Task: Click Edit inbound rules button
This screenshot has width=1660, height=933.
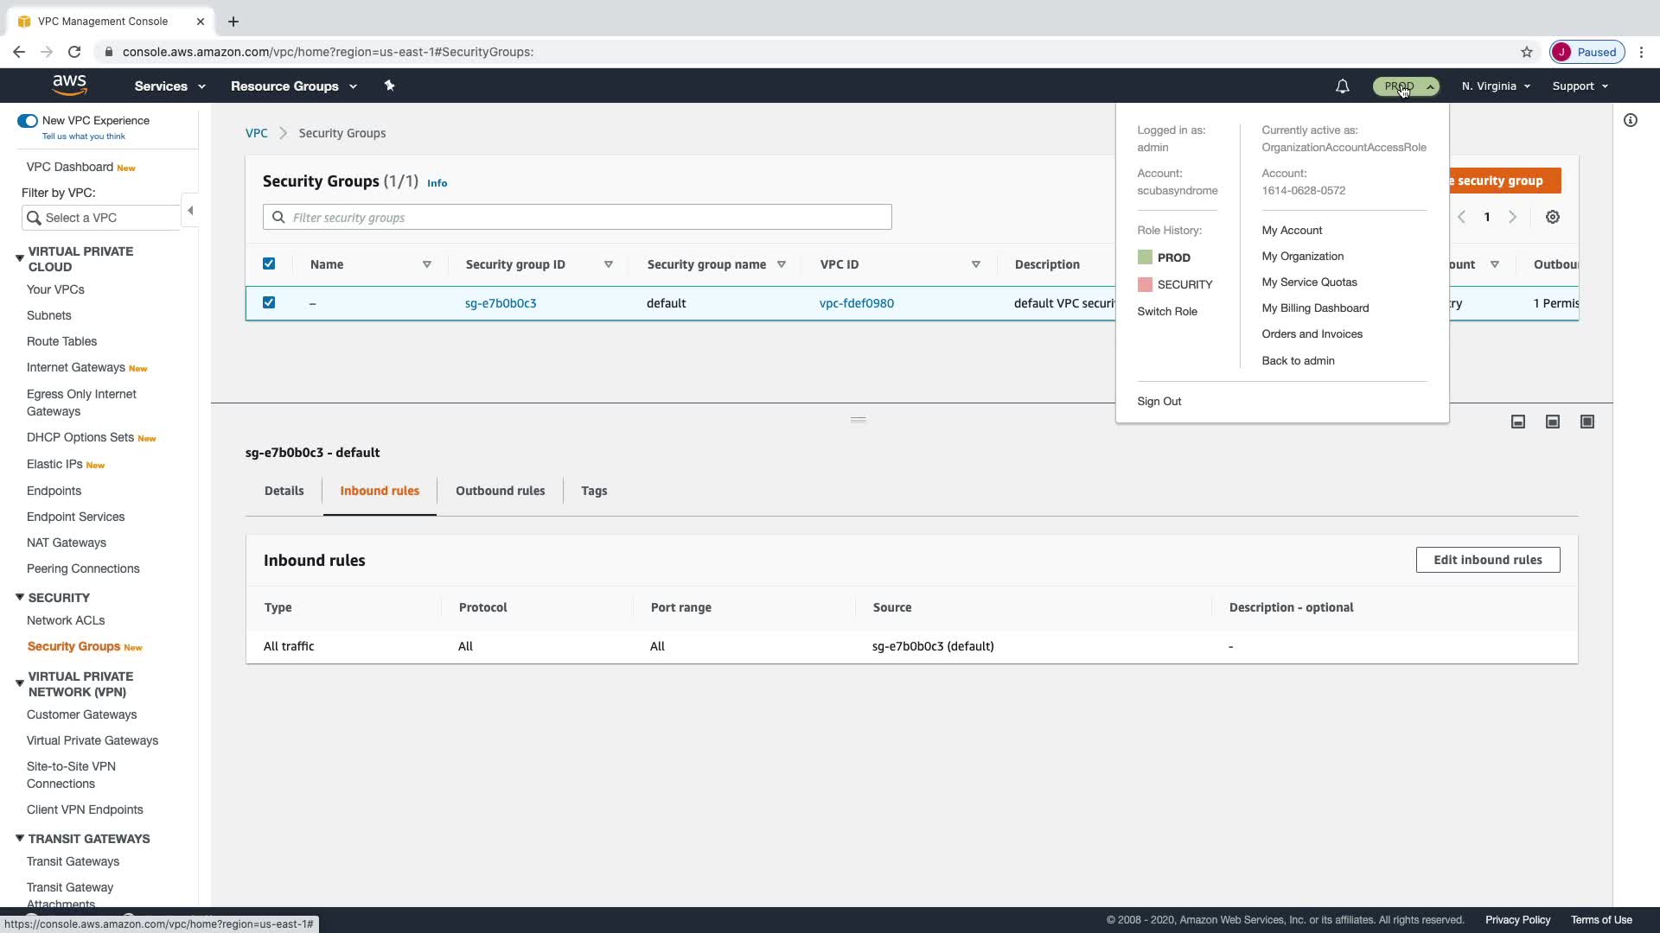Action: tap(1487, 560)
